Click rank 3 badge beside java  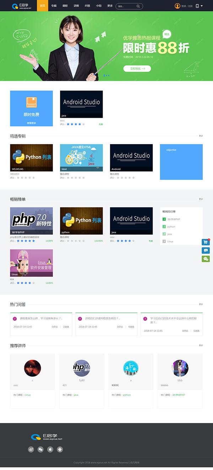(x=164, y=234)
